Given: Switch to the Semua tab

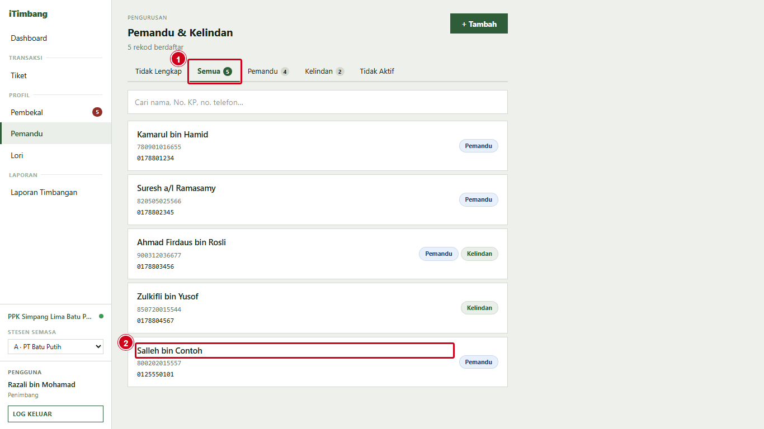Looking at the screenshot, I should (x=215, y=71).
